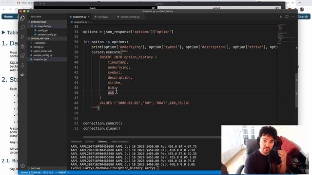Run Python file with play icon
Viewport: 312px width, 175px height.
click(x=281, y=17)
